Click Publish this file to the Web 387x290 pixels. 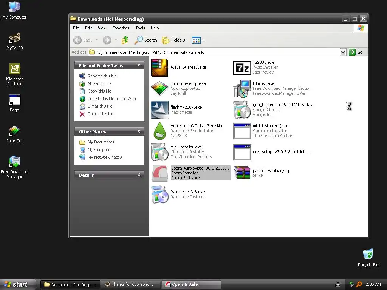pyautogui.click(x=111, y=99)
